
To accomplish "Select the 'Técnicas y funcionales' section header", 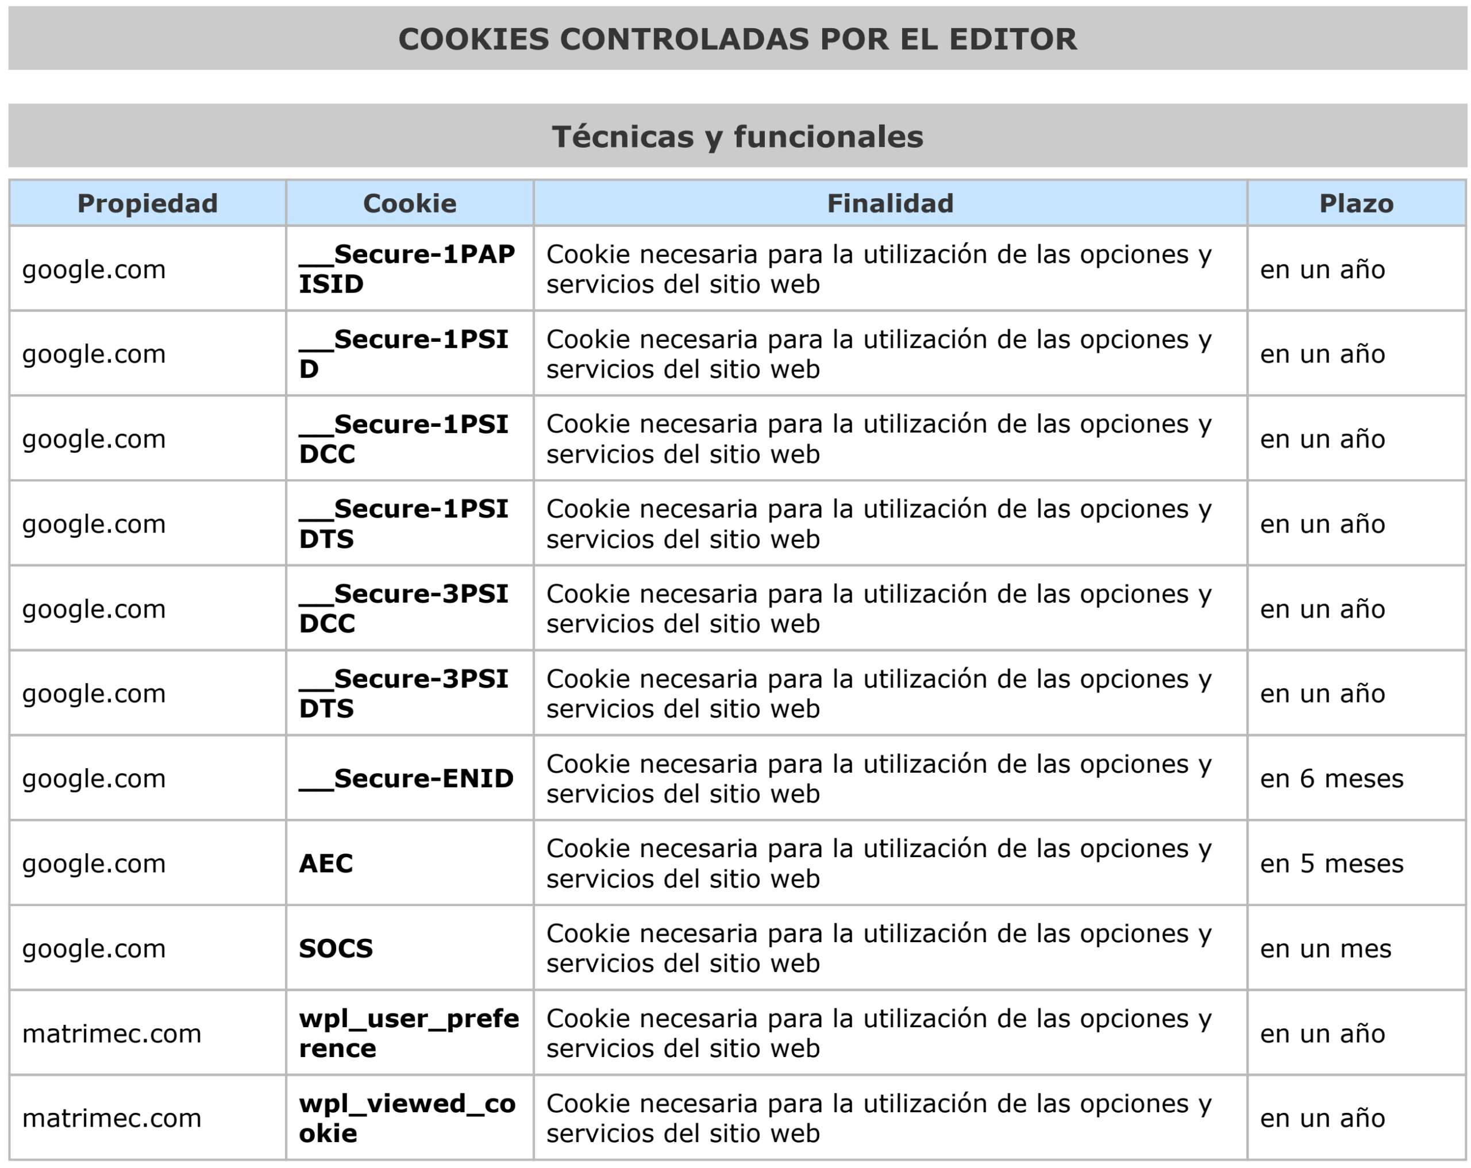I will coord(738,137).
